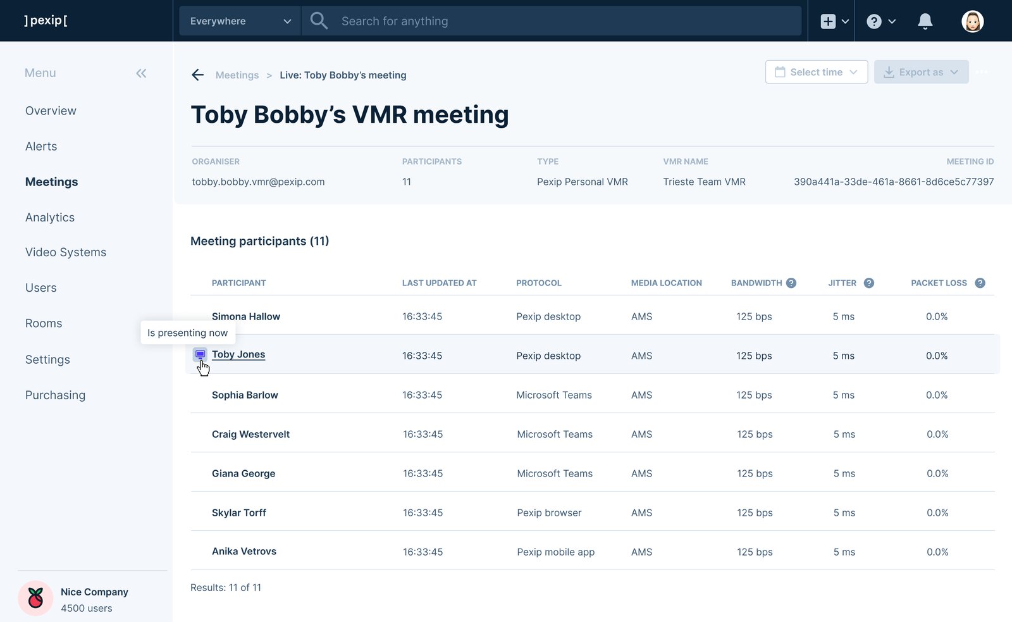This screenshot has height=622, width=1012.
Task: Click the search magnifier icon
Action: point(319,21)
